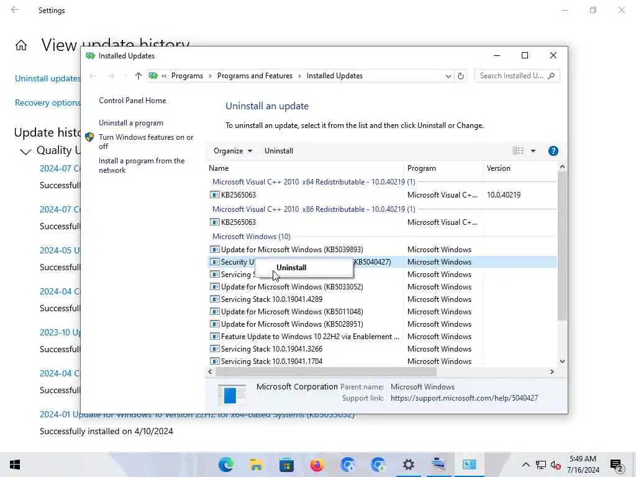
Task: Open the notification center icon
Action: [x=617, y=465]
